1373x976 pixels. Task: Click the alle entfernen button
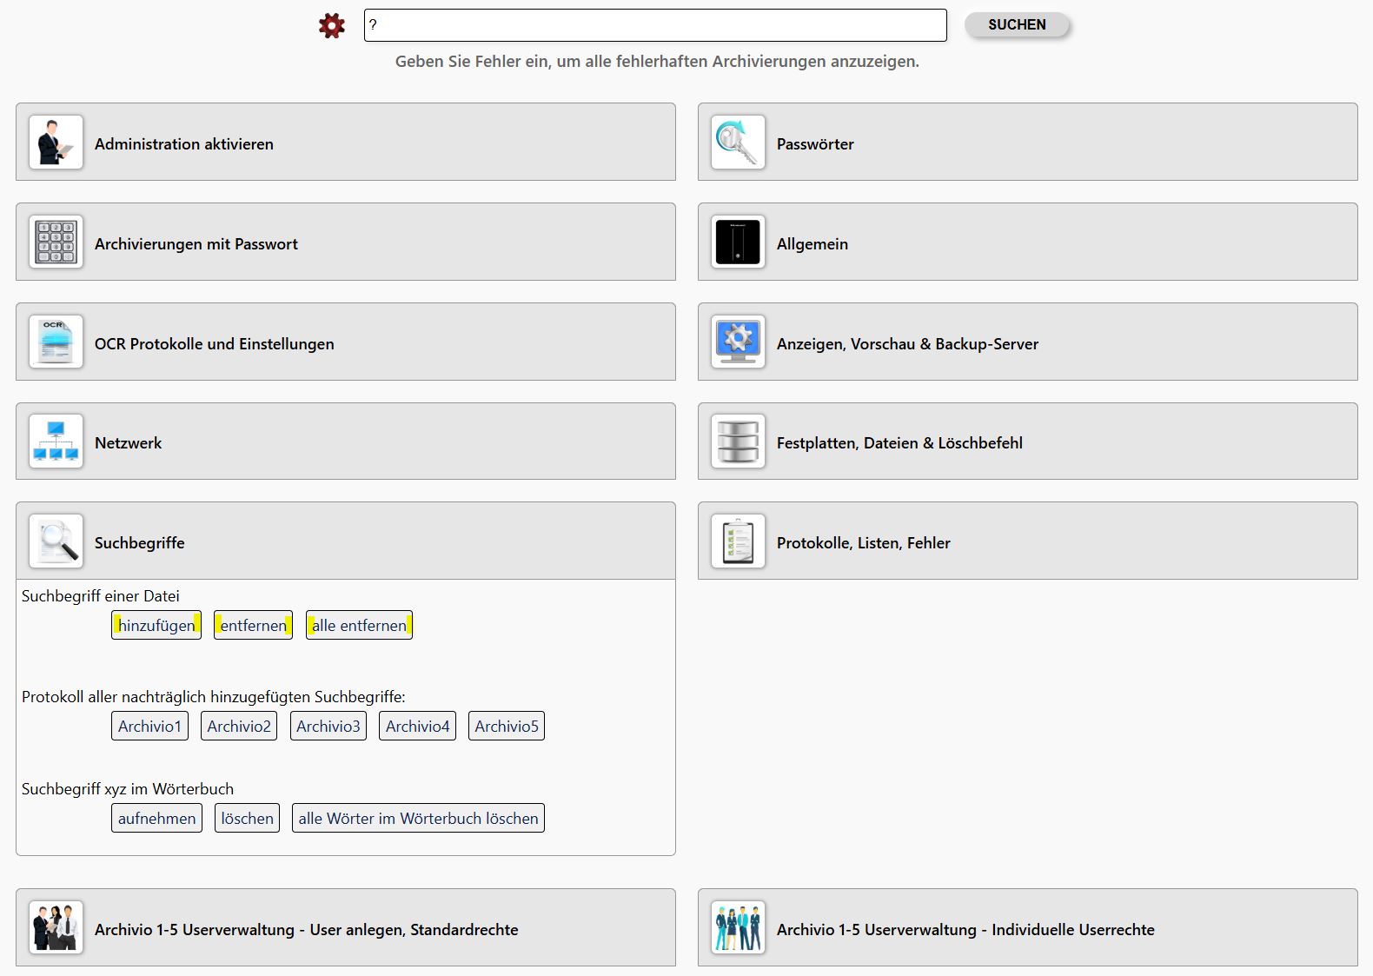[359, 626]
